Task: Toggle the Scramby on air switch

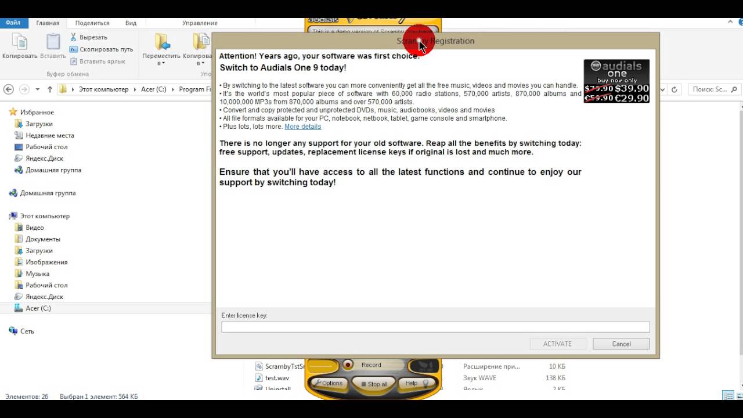Action: tap(423, 366)
